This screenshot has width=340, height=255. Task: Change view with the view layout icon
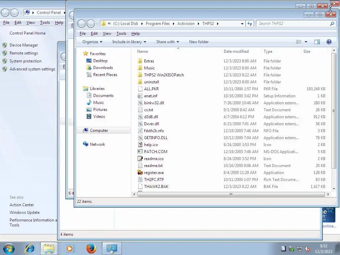point(299,42)
